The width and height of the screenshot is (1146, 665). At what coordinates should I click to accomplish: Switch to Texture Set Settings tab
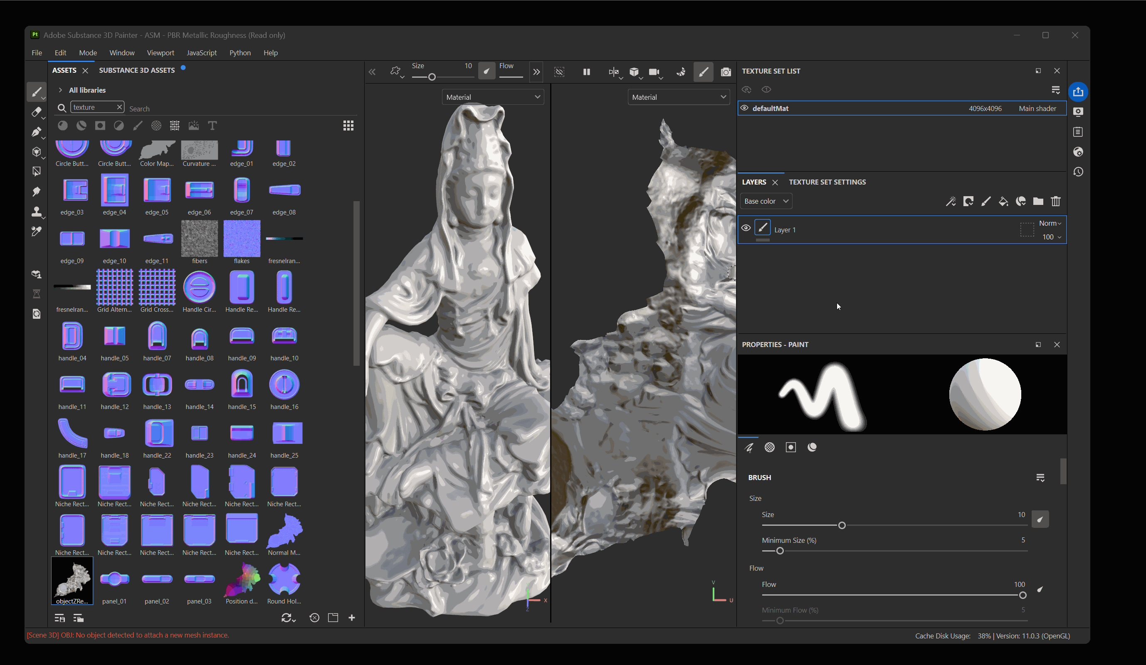tap(827, 182)
